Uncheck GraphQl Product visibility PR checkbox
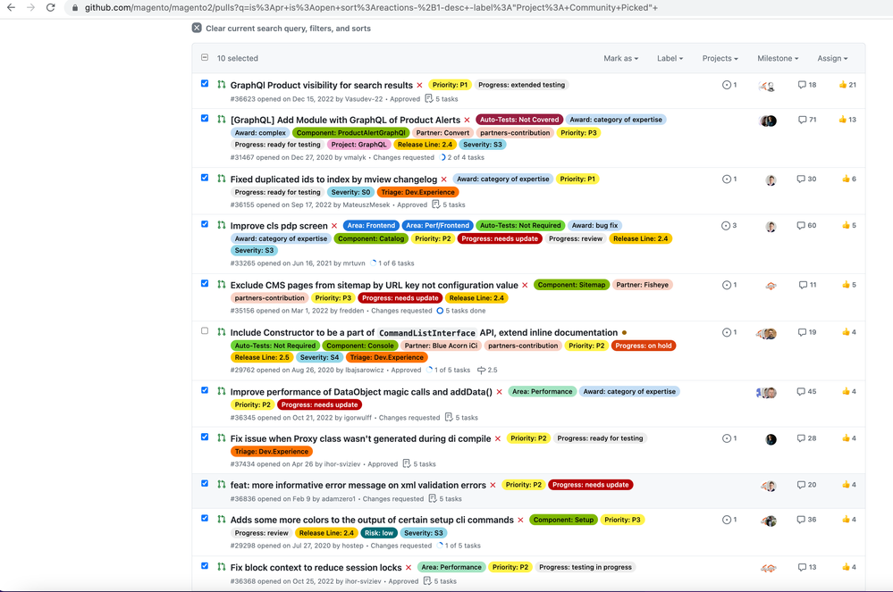893x592 pixels. point(205,84)
